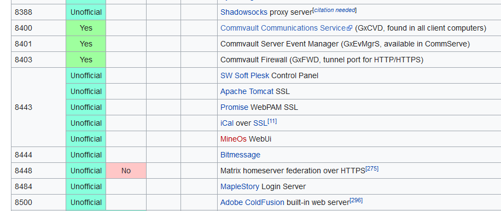Click the external link icon after Commvault Communications Service

tap(349, 28)
